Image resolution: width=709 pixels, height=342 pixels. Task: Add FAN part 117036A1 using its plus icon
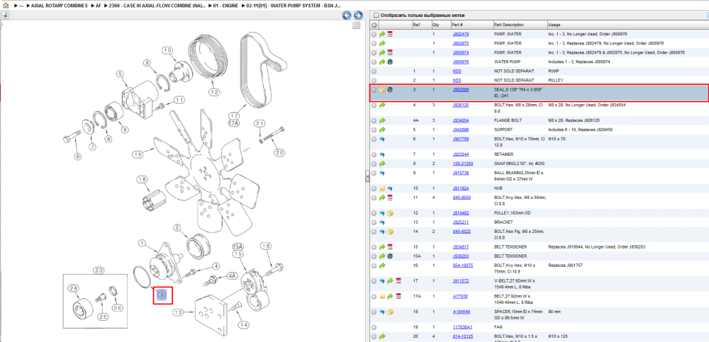[374, 327]
